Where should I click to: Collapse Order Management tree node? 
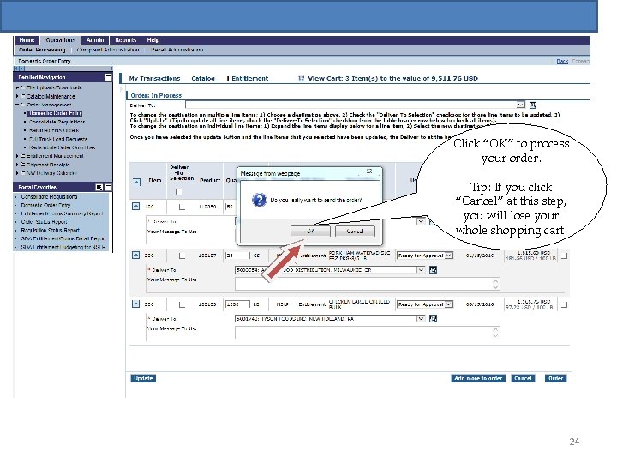click(x=17, y=105)
